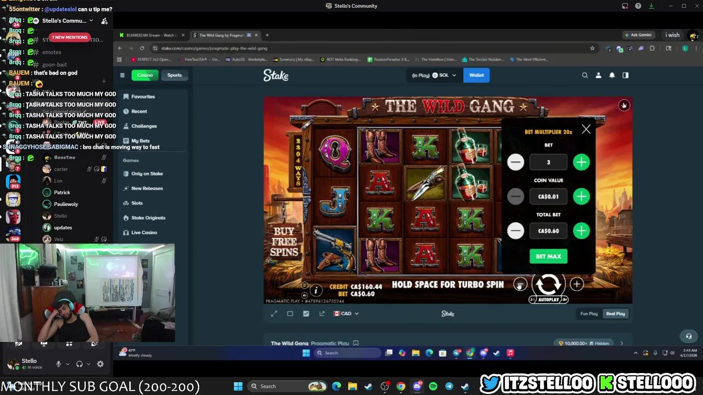Viewport: 703px width, 395px height.
Task: Switch to the BEANIEBEAN Stream tab
Action: point(153,35)
